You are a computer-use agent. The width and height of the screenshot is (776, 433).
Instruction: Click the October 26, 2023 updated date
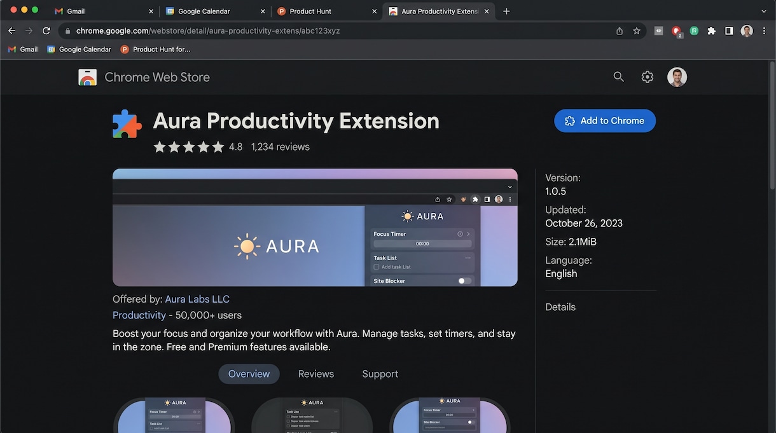tap(584, 223)
